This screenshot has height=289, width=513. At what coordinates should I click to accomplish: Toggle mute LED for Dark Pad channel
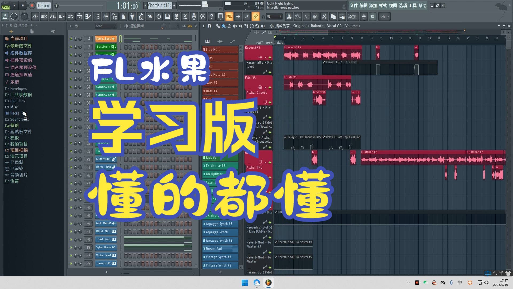click(71, 239)
